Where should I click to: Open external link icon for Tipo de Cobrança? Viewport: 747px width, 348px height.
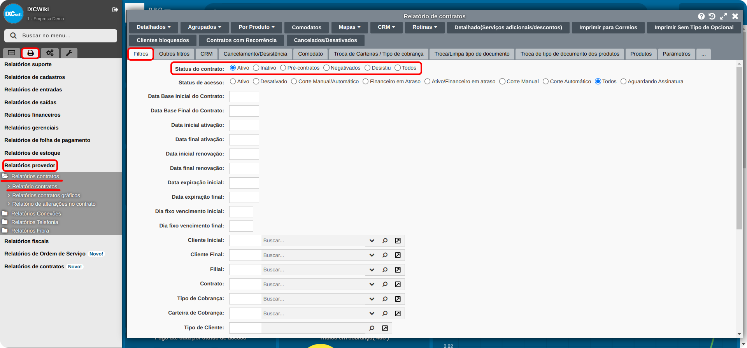click(398, 299)
